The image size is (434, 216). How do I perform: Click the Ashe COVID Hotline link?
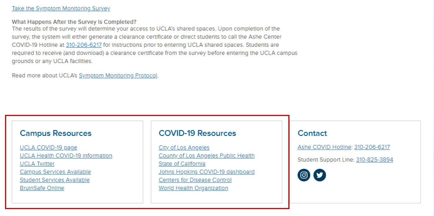(324, 147)
